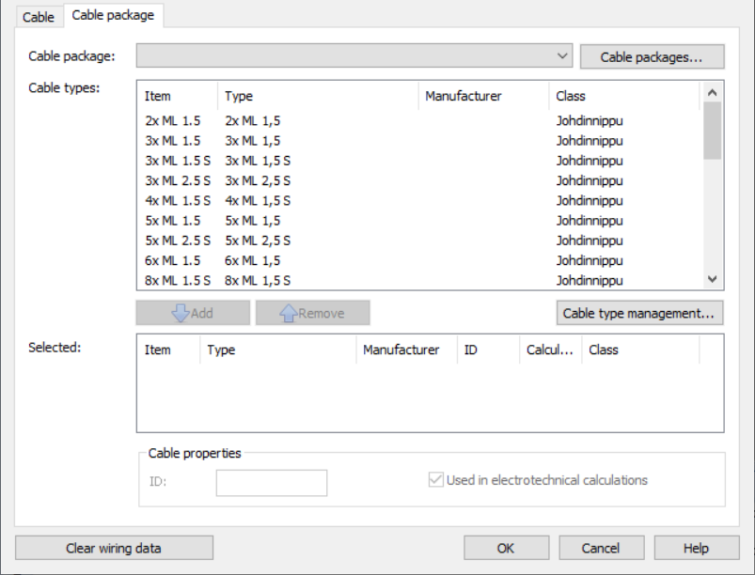755x575 pixels.
Task: Select the Cable package tab
Action: coord(113,16)
